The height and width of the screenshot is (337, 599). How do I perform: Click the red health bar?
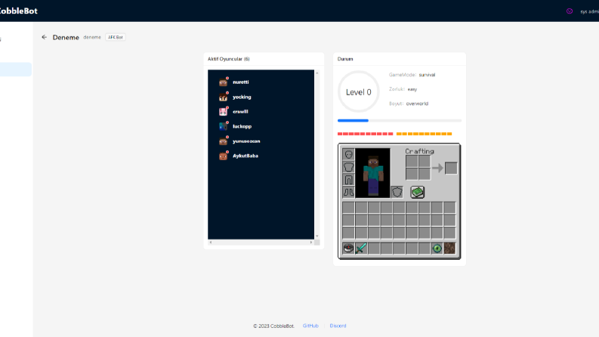pyautogui.click(x=365, y=134)
